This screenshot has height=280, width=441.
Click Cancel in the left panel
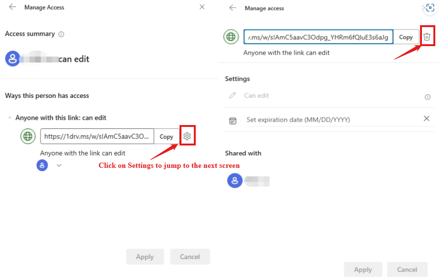190,257
